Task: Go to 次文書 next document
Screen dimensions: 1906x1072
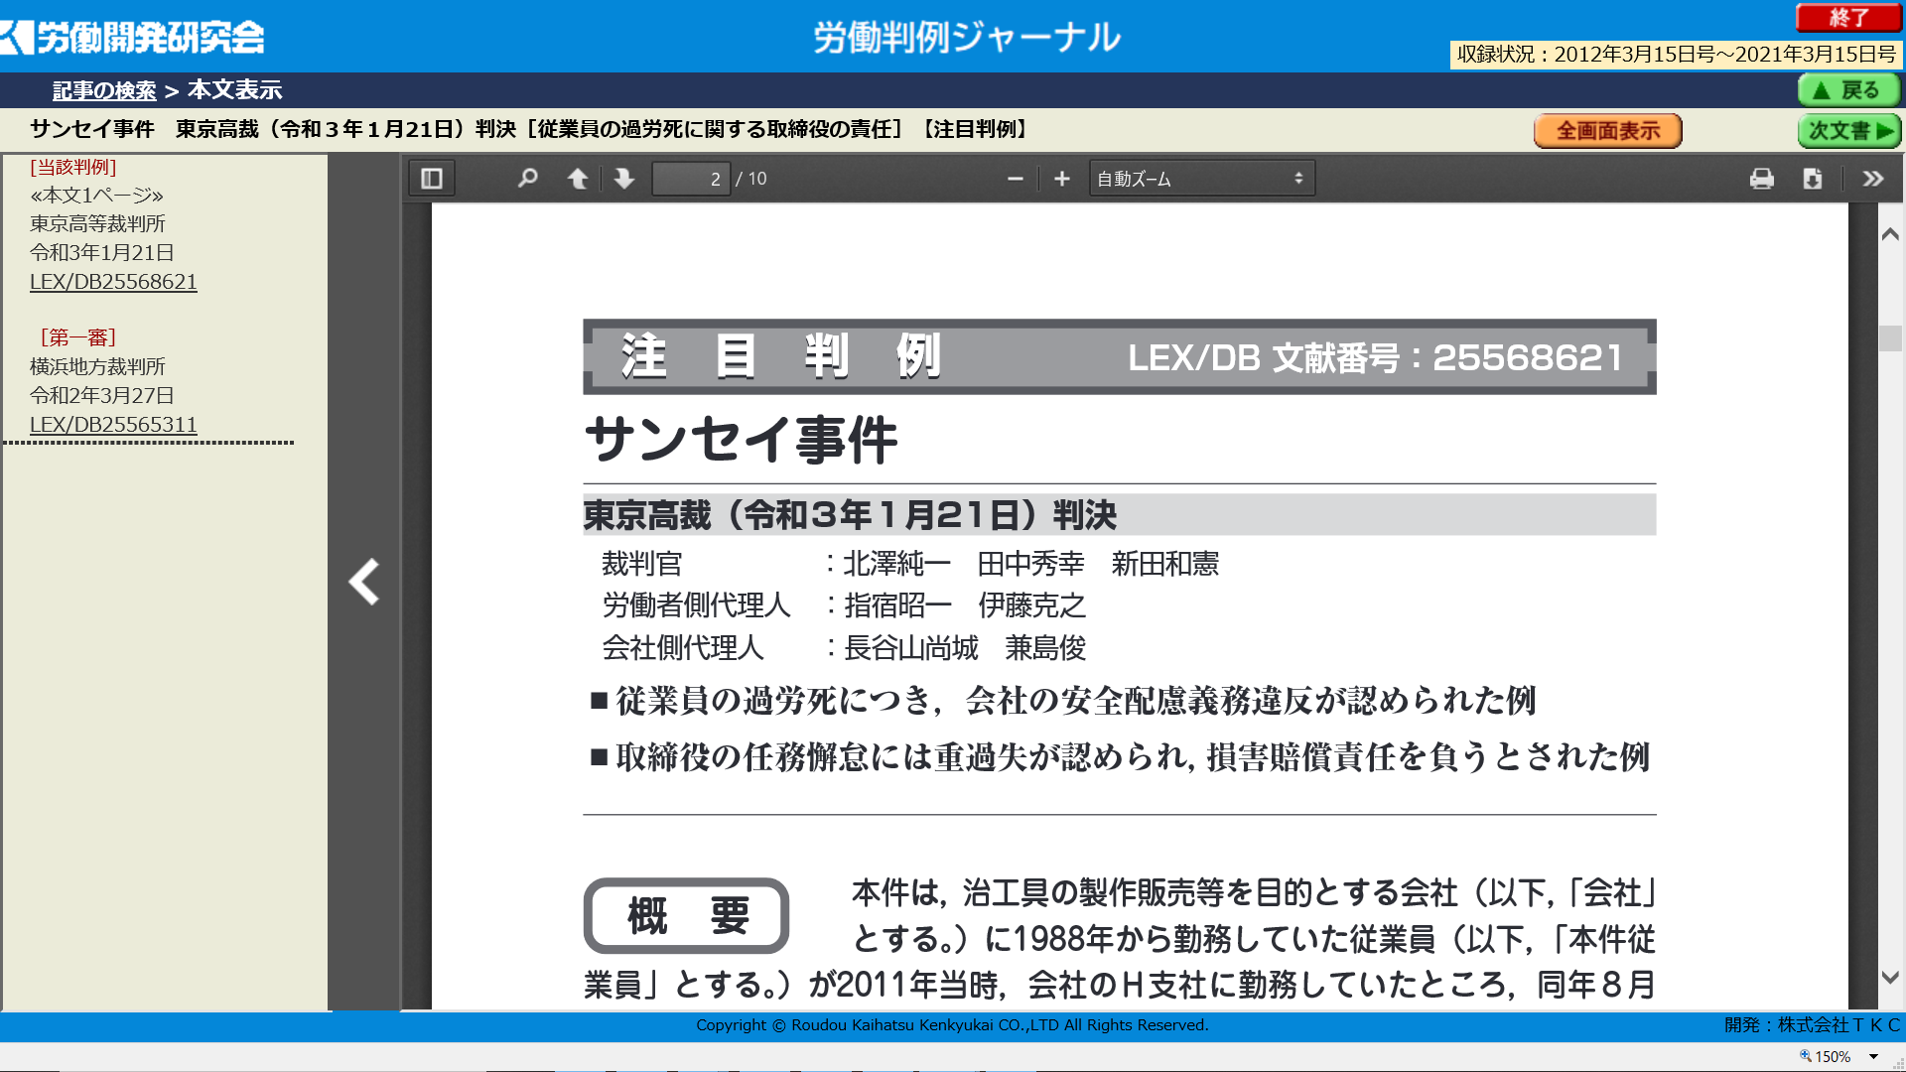Action: [x=1848, y=131]
